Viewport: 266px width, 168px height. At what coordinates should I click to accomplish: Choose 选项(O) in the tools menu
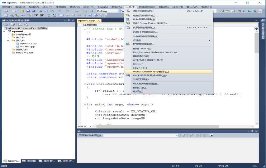[168, 91]
